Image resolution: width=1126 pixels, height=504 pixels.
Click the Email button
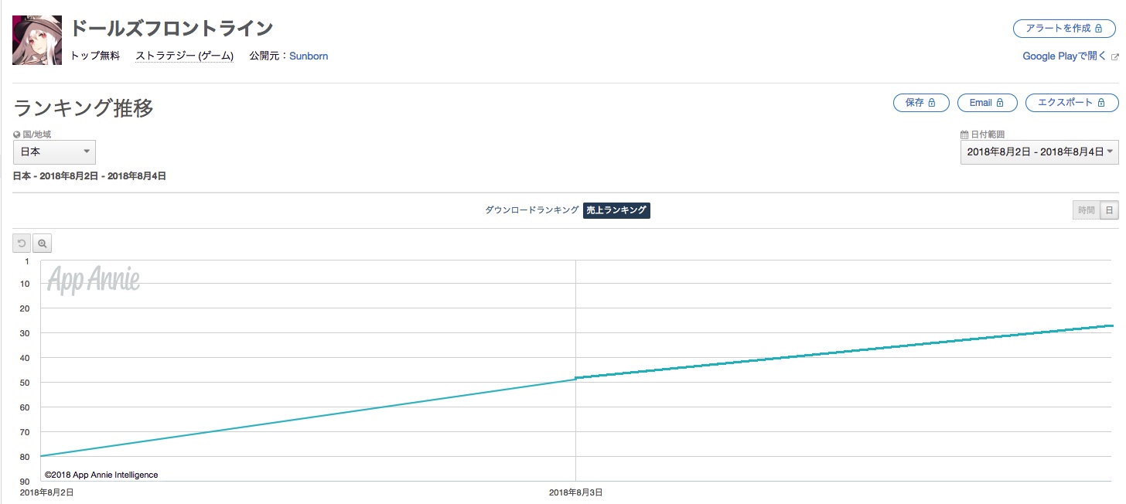(x=987, y=102)
